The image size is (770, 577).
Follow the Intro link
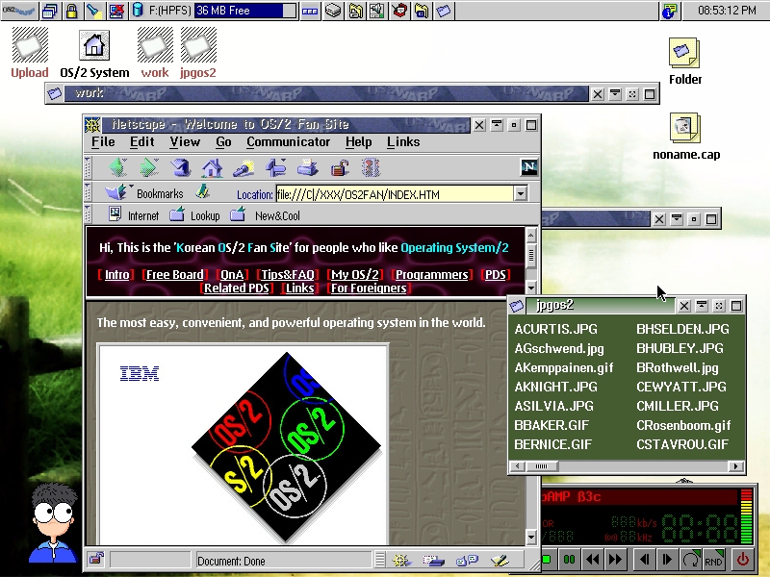116,275
